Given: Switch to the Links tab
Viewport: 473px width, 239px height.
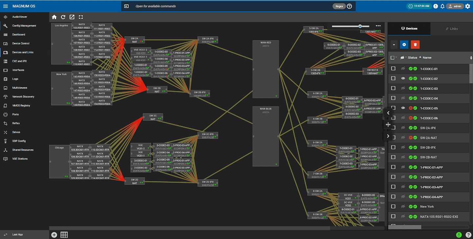Looking at the screenshot, I should tap(452, 29).
